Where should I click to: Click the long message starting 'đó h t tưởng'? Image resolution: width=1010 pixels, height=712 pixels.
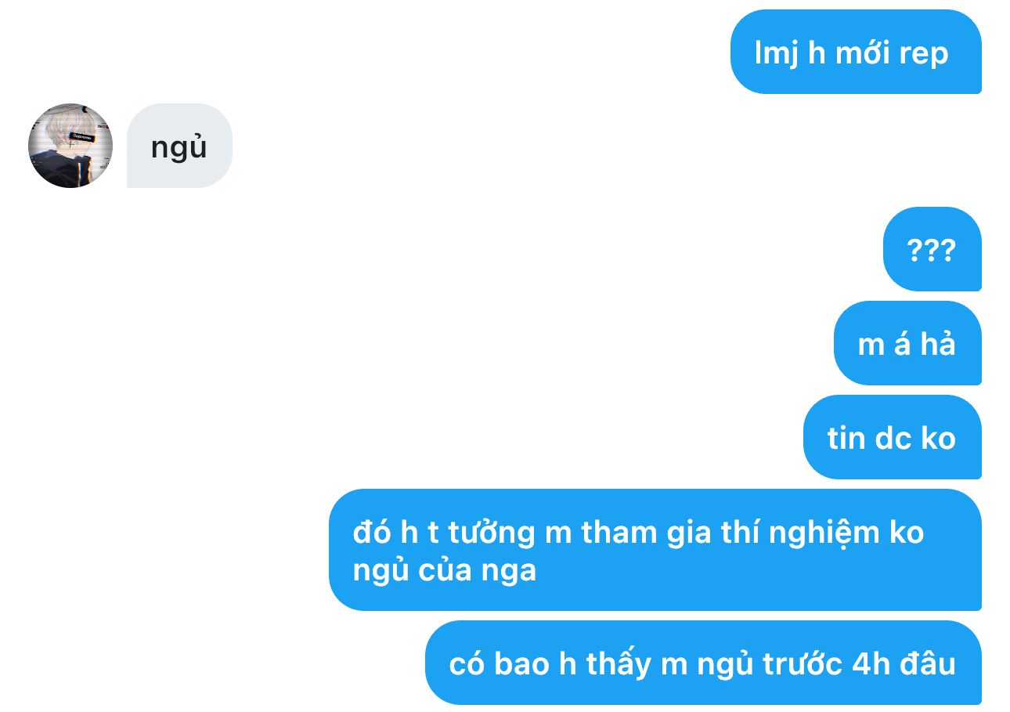tap(655, 550)
